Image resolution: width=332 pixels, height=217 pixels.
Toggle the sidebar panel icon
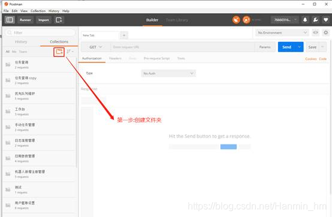10,20
